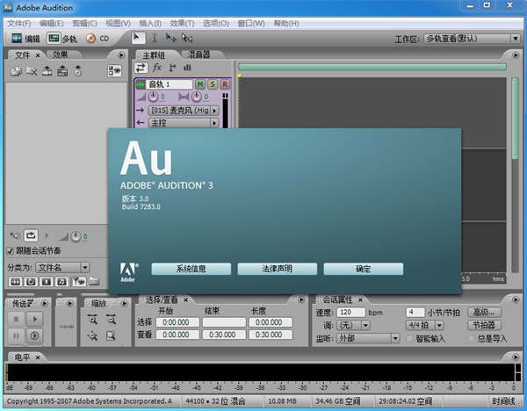This screenshot has width=527, height=411.
Task: Toggle the Show Audio Files filter button
Action: (x=15, y=282)
